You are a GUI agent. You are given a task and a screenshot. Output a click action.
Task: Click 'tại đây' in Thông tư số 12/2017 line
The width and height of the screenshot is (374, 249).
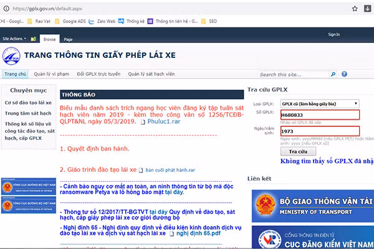coord(158,212)
